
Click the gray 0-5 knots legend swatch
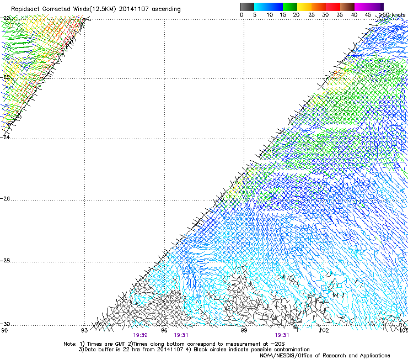coord(247,7)
